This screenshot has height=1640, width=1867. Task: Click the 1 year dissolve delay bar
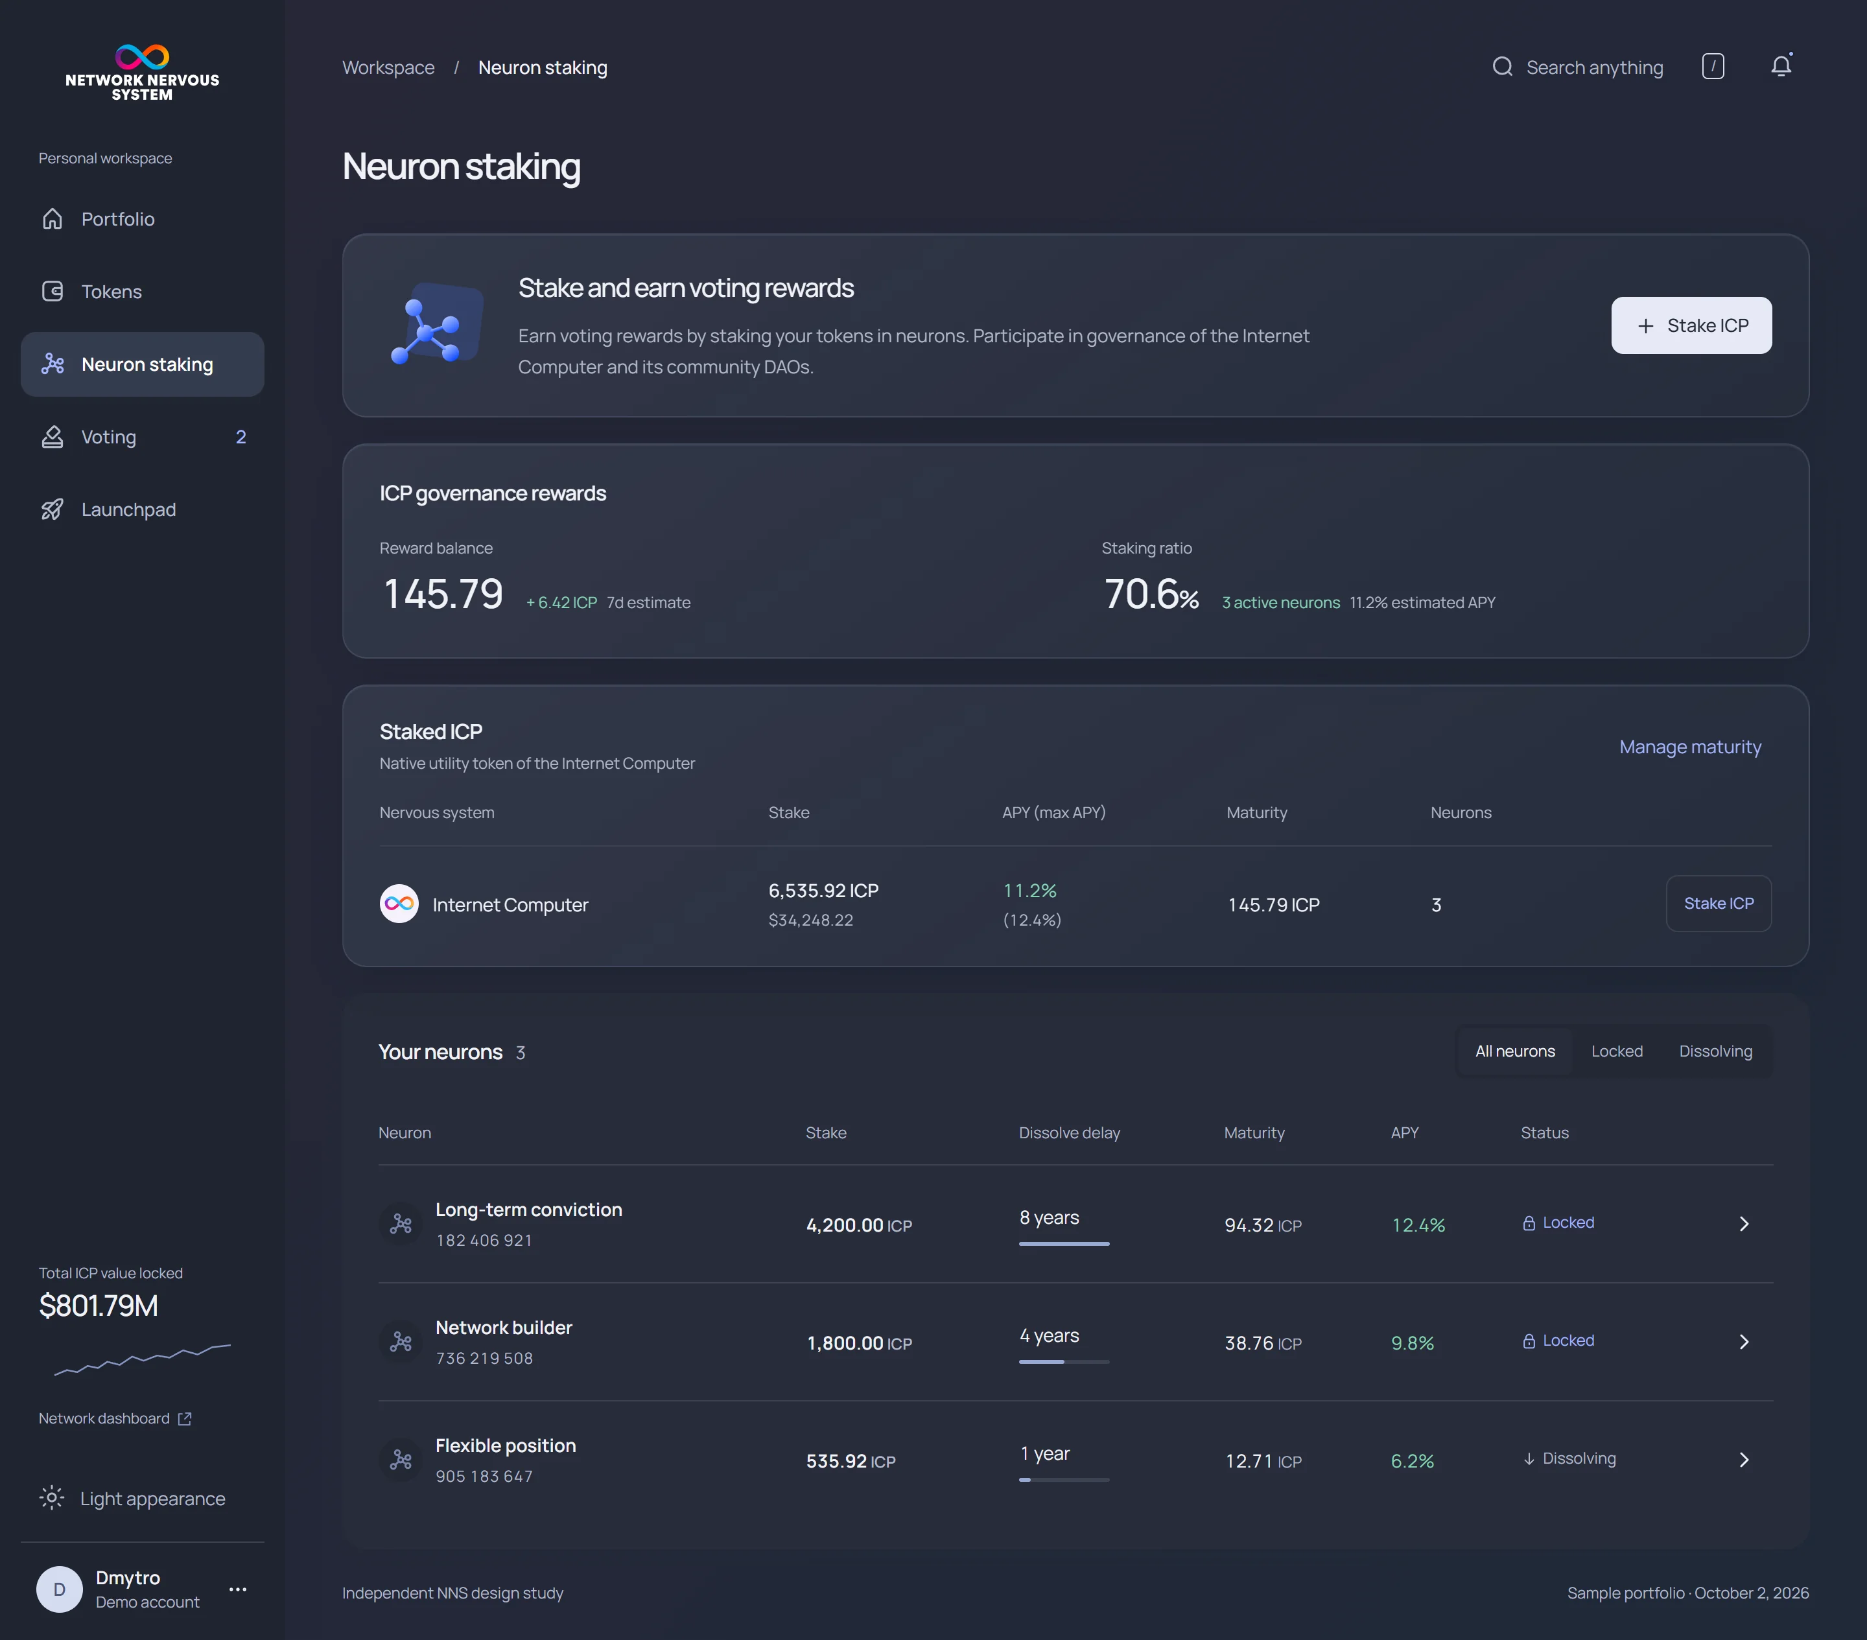1064,1479
